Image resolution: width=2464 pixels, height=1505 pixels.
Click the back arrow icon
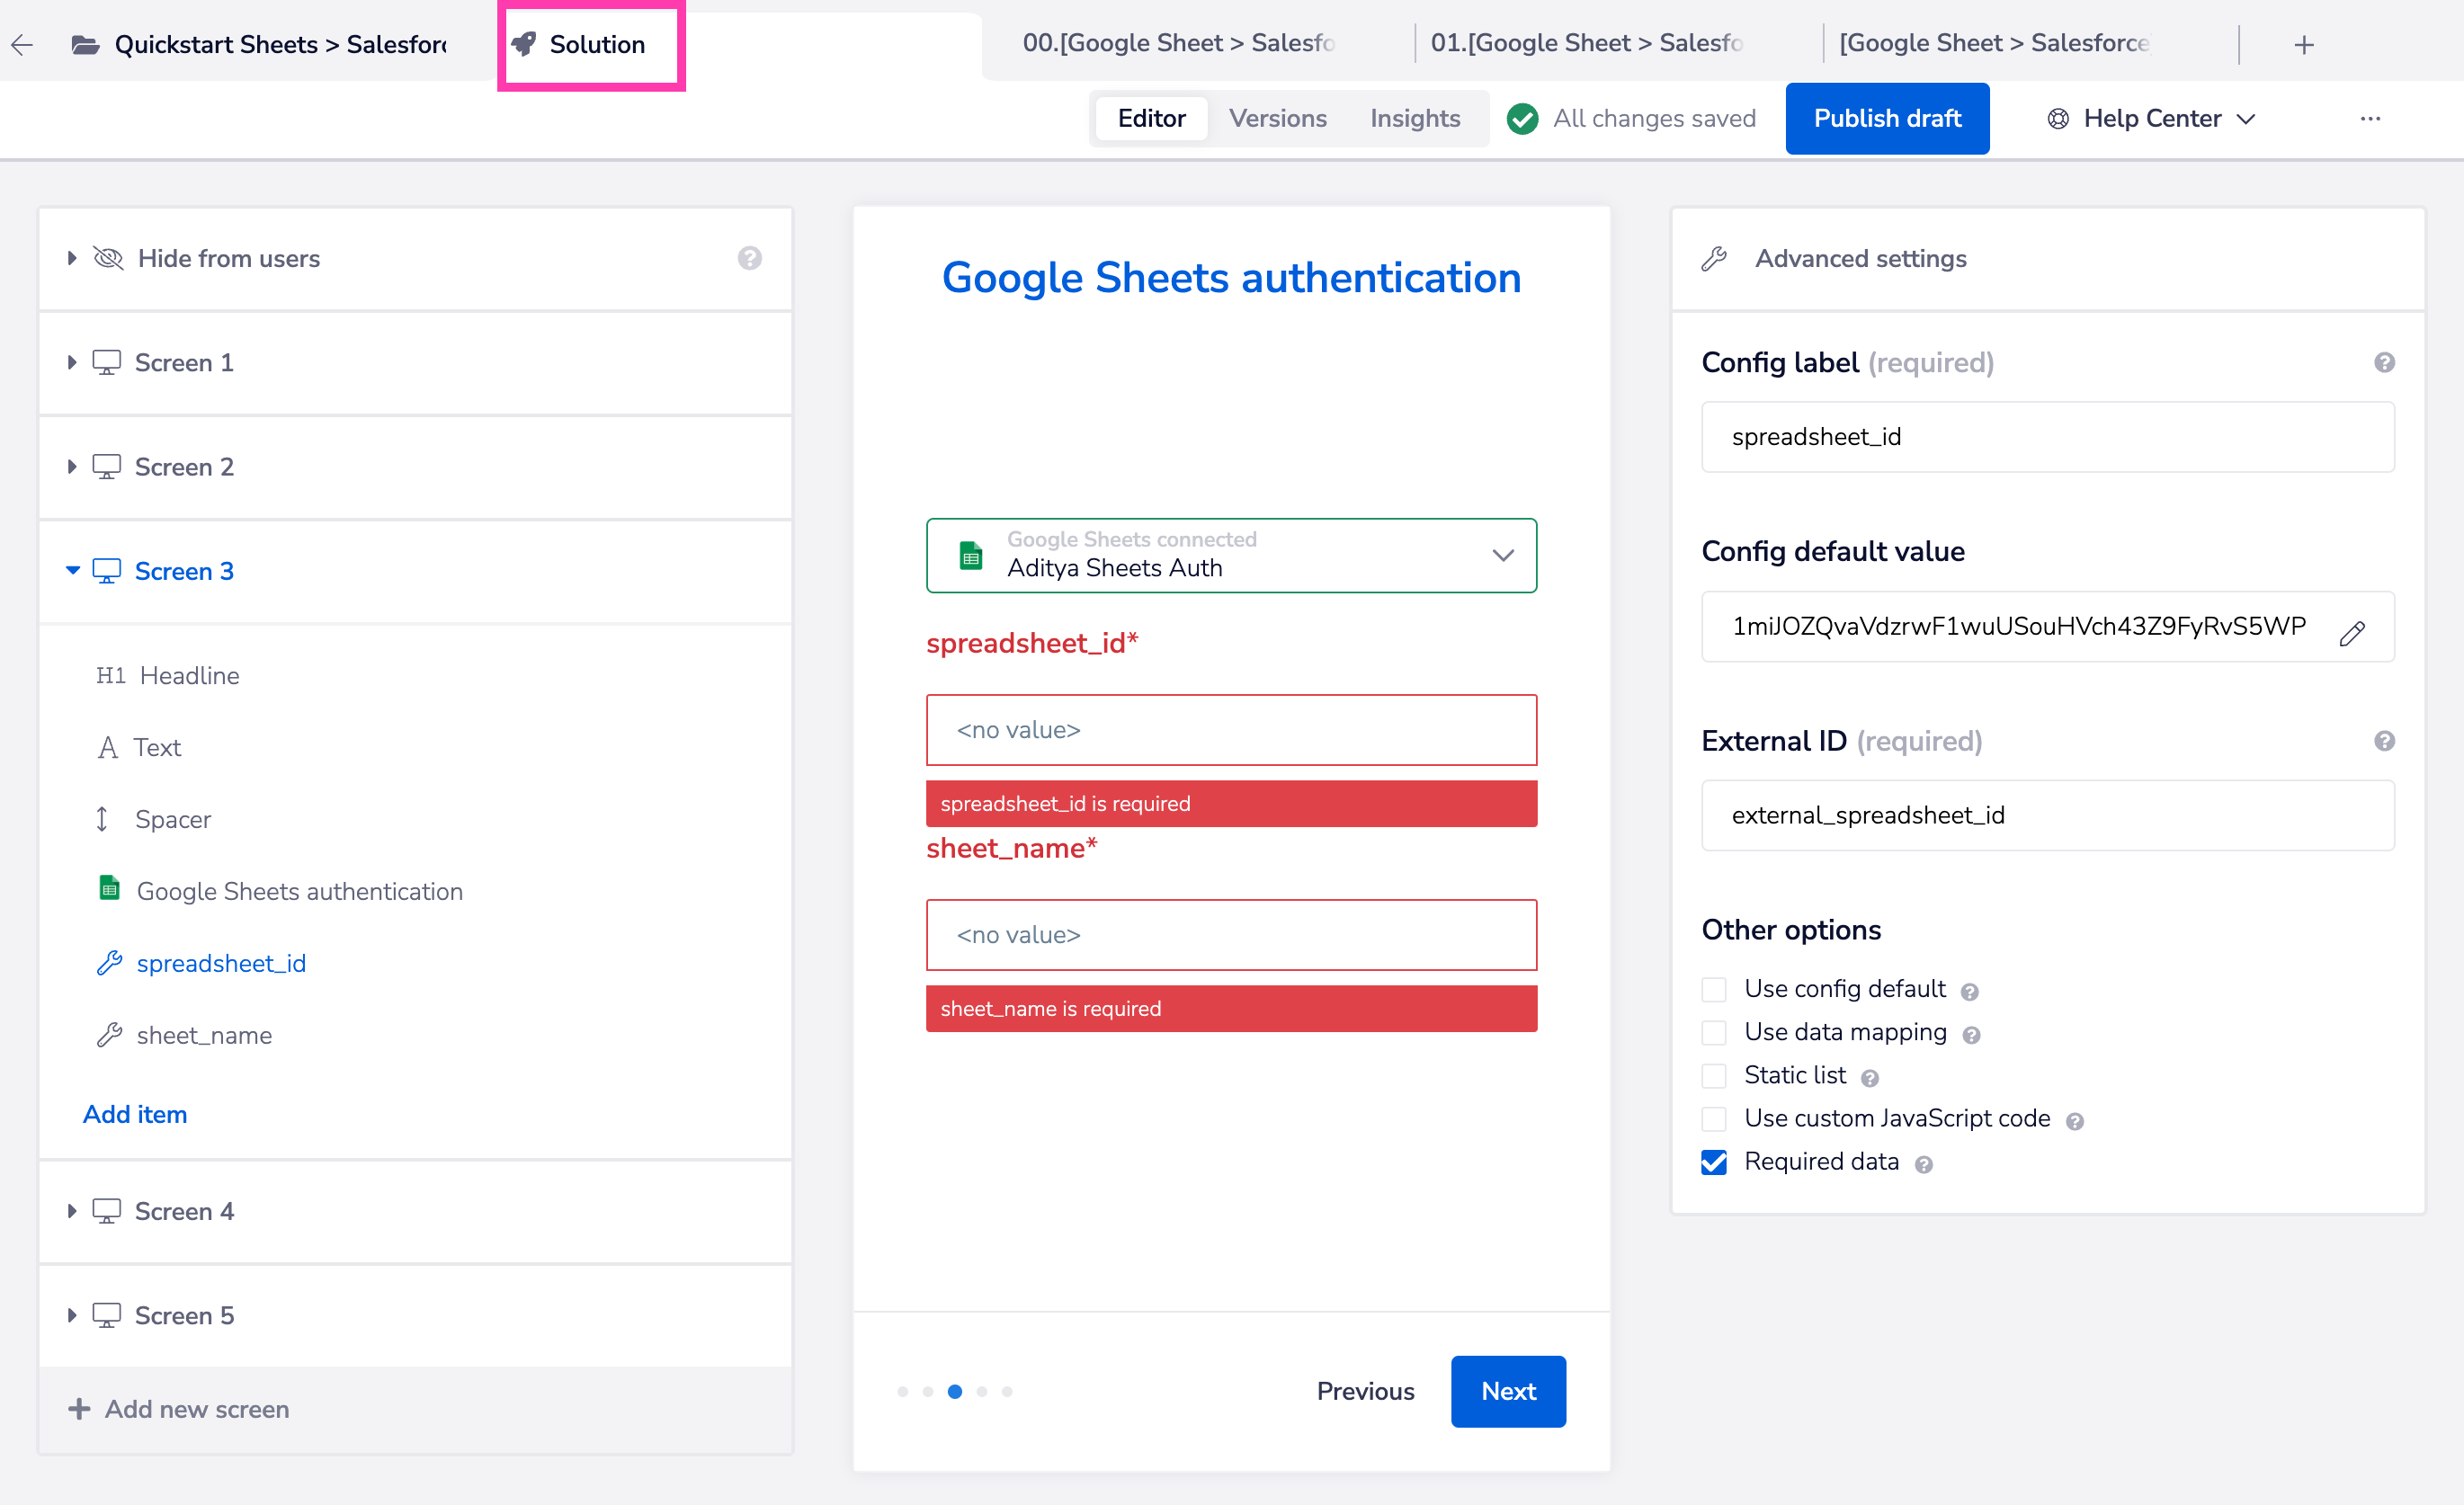[22, 44]
